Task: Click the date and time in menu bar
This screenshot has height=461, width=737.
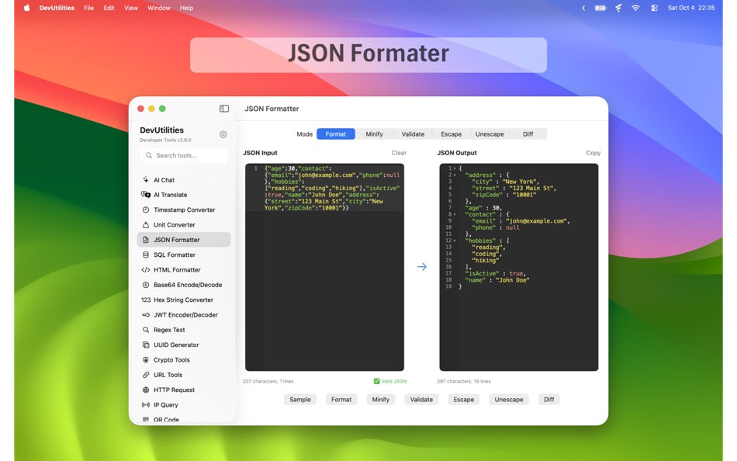Action: (x=691, y=8)
